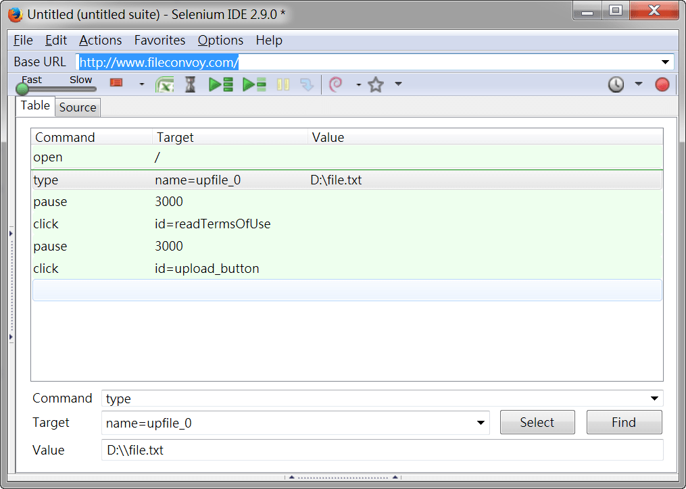Open the Help menu
Viewport: 686px width, 489px height.
pos(269,41)
